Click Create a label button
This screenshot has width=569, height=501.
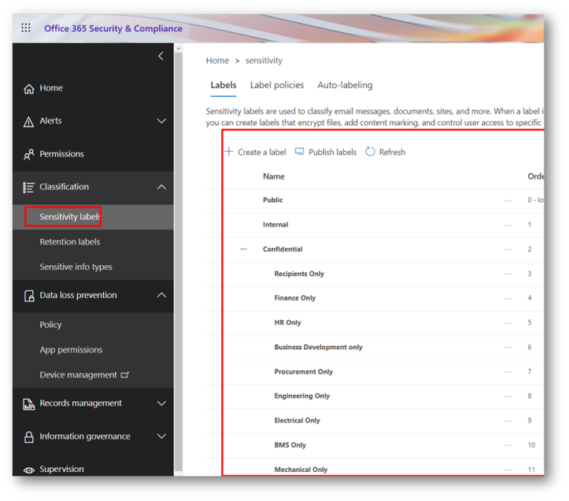point(255,152)
